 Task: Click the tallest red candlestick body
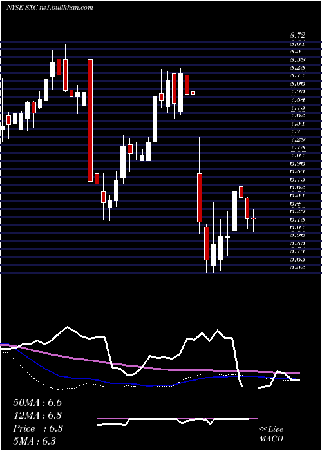[x=90, y=120]
